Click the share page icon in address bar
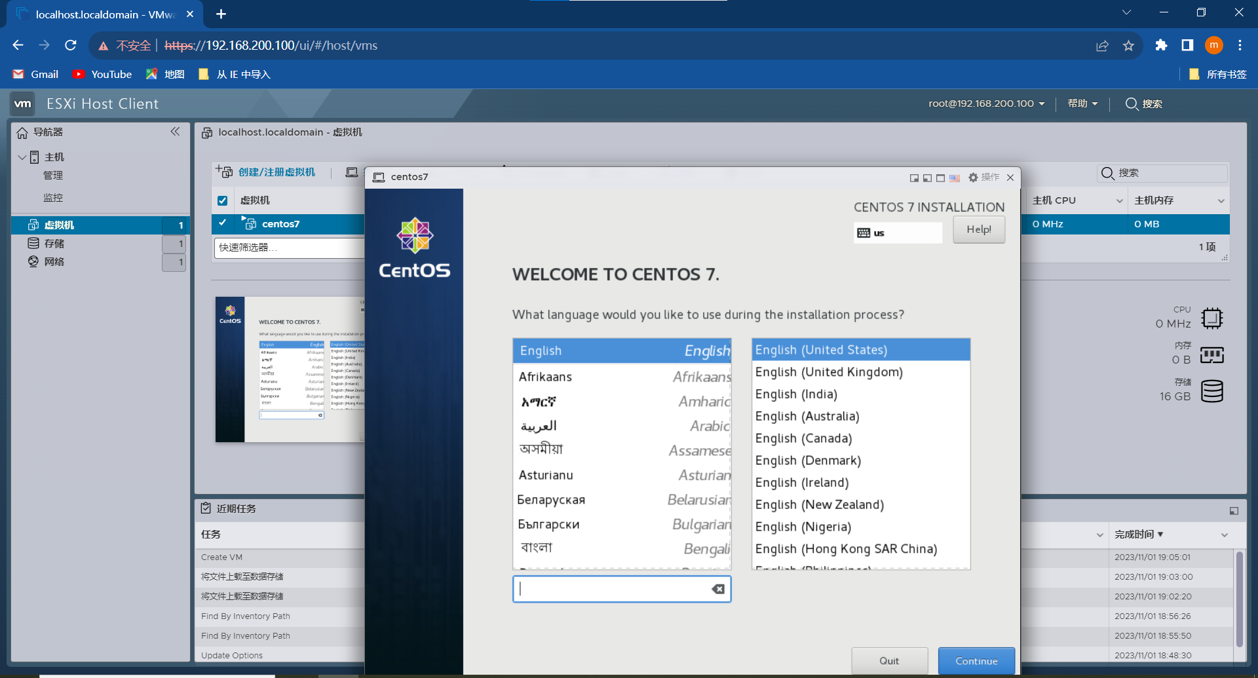The width and height of the screenshot is (1258, 678). (x=1102, y=45)
